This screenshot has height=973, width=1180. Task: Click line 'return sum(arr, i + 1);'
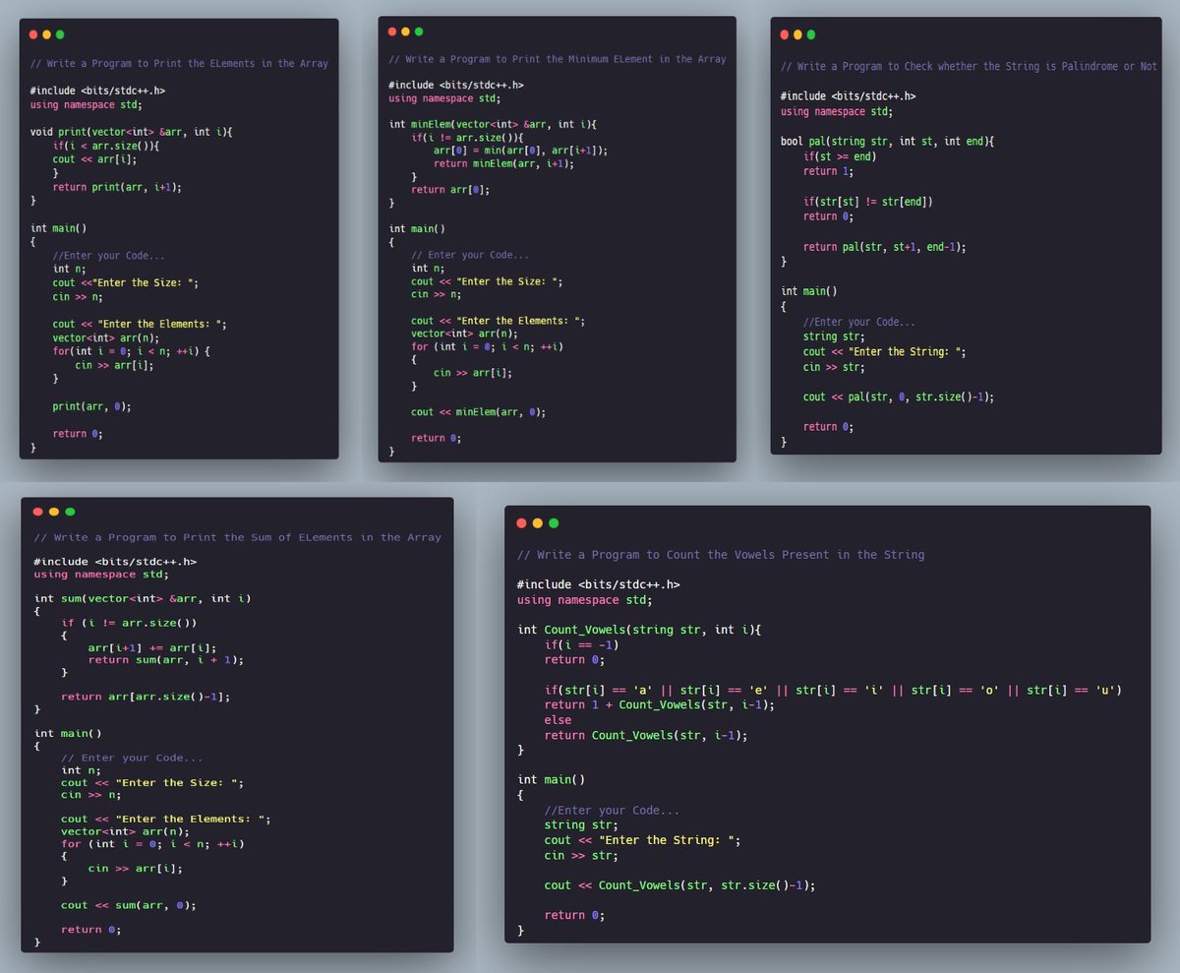point(166,660)
